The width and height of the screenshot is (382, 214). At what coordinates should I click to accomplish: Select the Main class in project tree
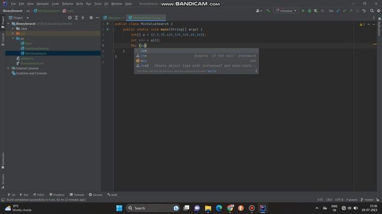[x=28, y=43]
